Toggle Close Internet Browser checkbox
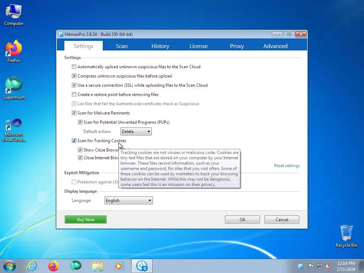 pyautogui.click(x=80, y=158)
